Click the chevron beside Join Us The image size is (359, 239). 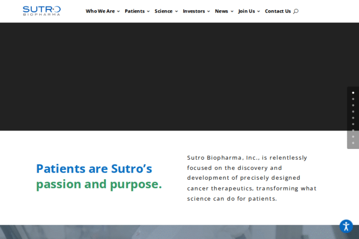258,11
